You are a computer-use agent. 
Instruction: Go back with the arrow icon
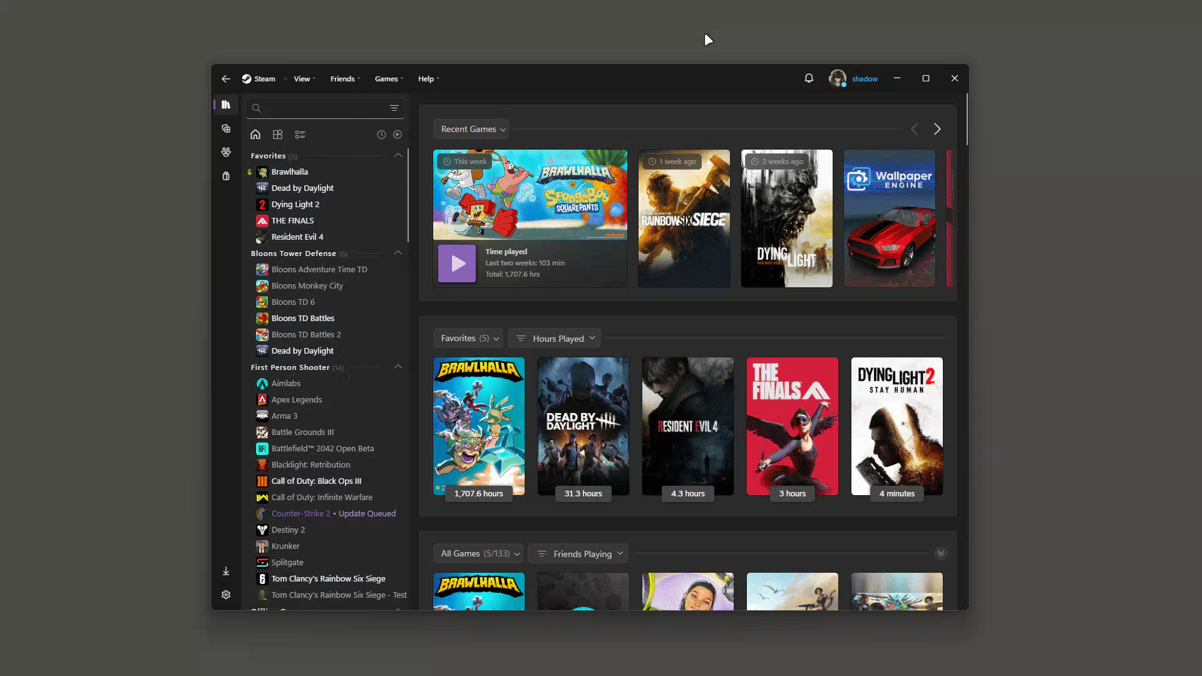[x=225, y=79]
